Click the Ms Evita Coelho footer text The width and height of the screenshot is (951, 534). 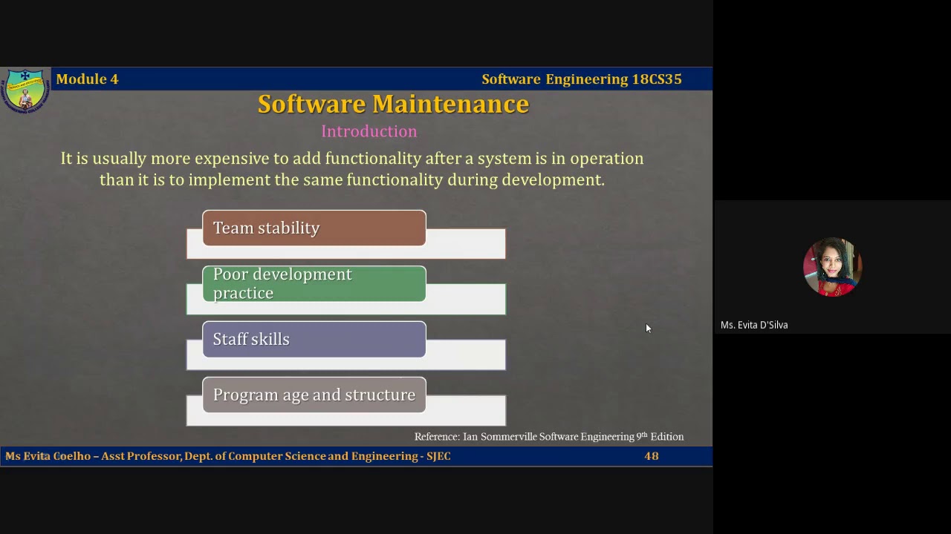(228, 456)
